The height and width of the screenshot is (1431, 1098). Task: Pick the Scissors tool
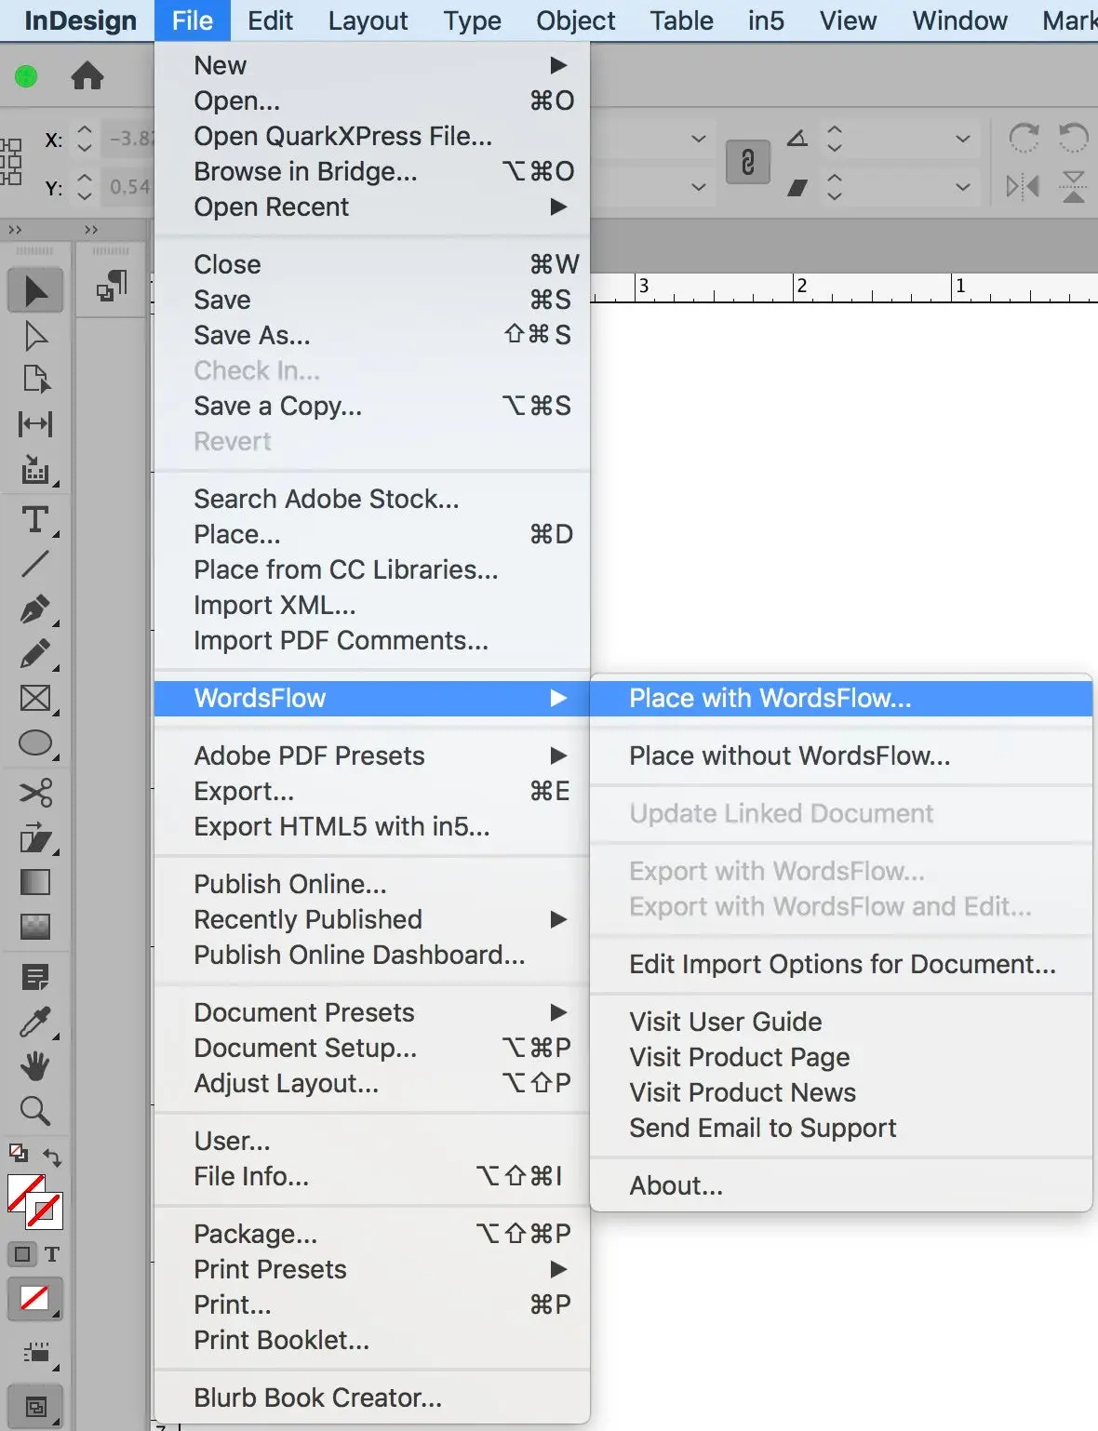[x=35, y=792]
